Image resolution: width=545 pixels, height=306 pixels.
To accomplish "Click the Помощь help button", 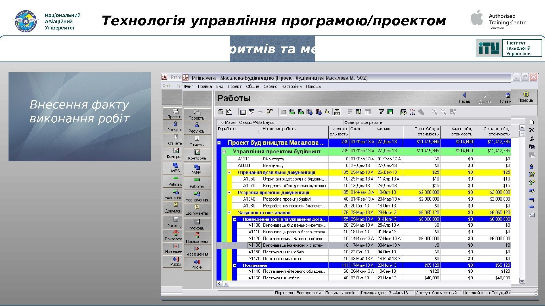I will pyautogui.click(x=526, y=97).
